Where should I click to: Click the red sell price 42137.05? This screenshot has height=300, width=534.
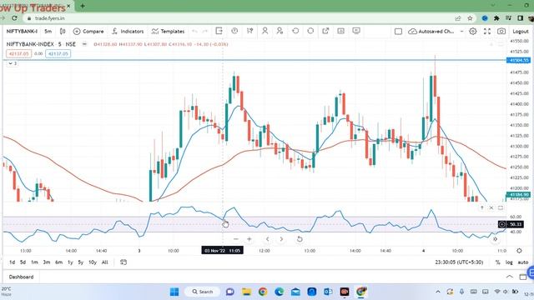18,53
